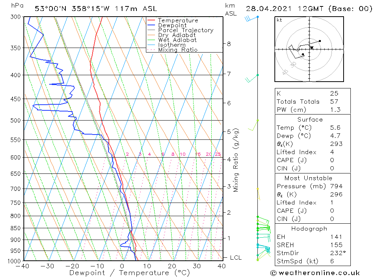Screen dimensions: 378x277
Task: Click the surface Dewp value 4.7
Action: [335, 136]
